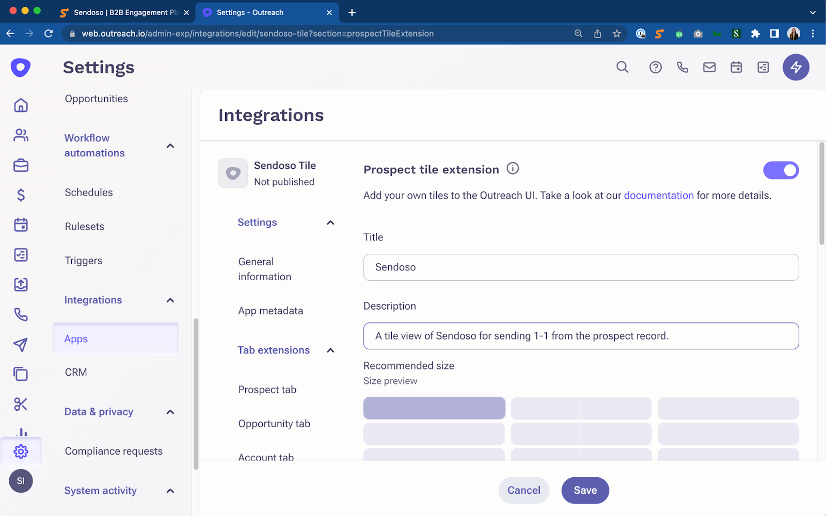Collapse the Tab extensions chevron
Image resolution: width=826 pixels, height=516 pixels.
click(330, 350)
